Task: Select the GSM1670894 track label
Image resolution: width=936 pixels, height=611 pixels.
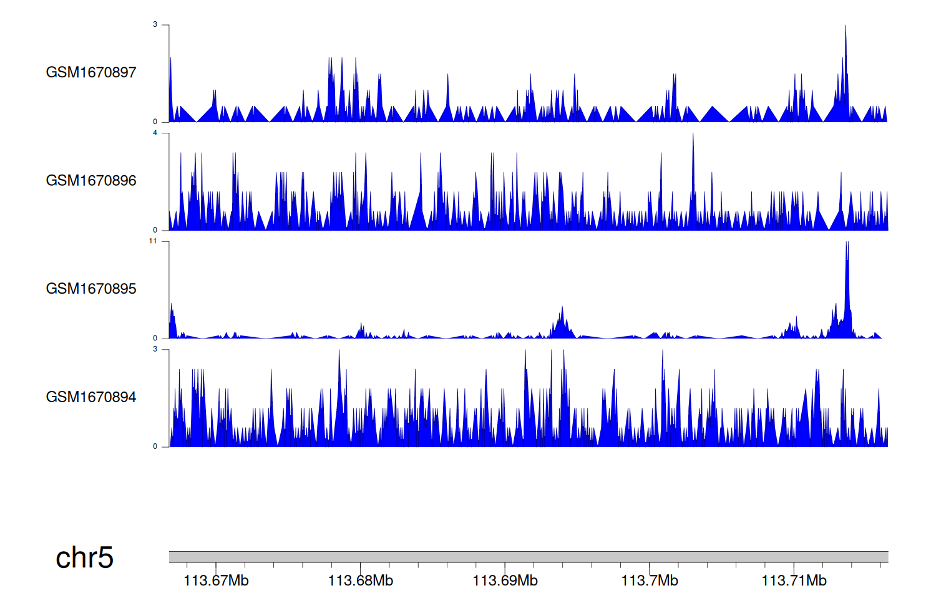Action: click(91, 397)
